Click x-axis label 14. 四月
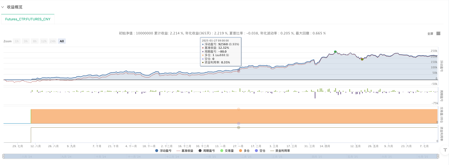Image resolution: width=449 pixels, height=165 pixels. click(325, 146)
